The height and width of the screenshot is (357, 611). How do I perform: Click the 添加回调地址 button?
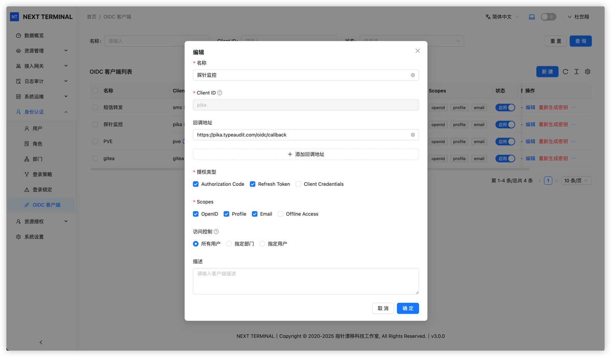pyautogui.click(x=306, y=154)
